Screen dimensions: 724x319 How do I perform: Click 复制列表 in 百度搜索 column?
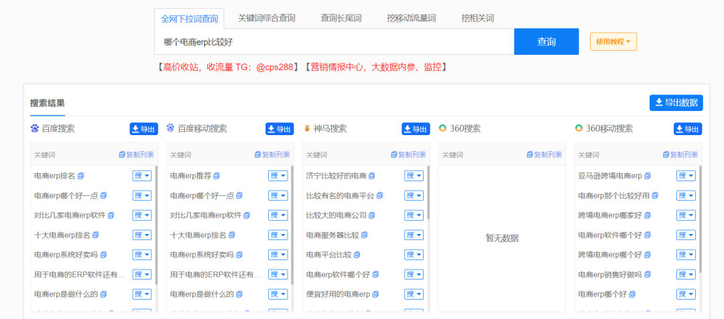click(x=136, y=154)
